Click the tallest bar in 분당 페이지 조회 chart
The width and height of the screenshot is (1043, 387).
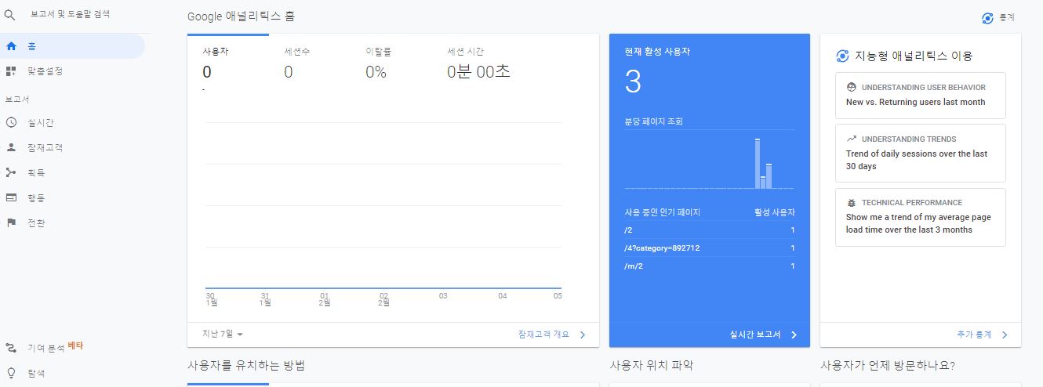758,163
